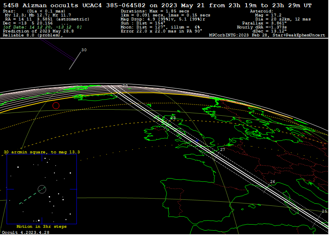Click the left blue tick of the star chart
Image resolution: width=329 pixels, height=235 pixels.
click(x=10, y=189)
